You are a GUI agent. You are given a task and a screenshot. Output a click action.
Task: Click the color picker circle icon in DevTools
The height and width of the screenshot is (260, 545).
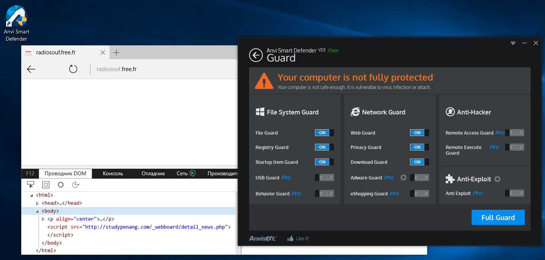(x=60, y=185)
